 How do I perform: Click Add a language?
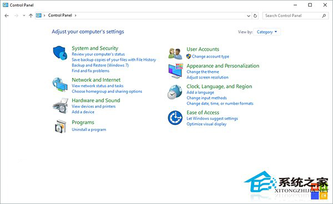pyautogui.click(x=200, y=92)
